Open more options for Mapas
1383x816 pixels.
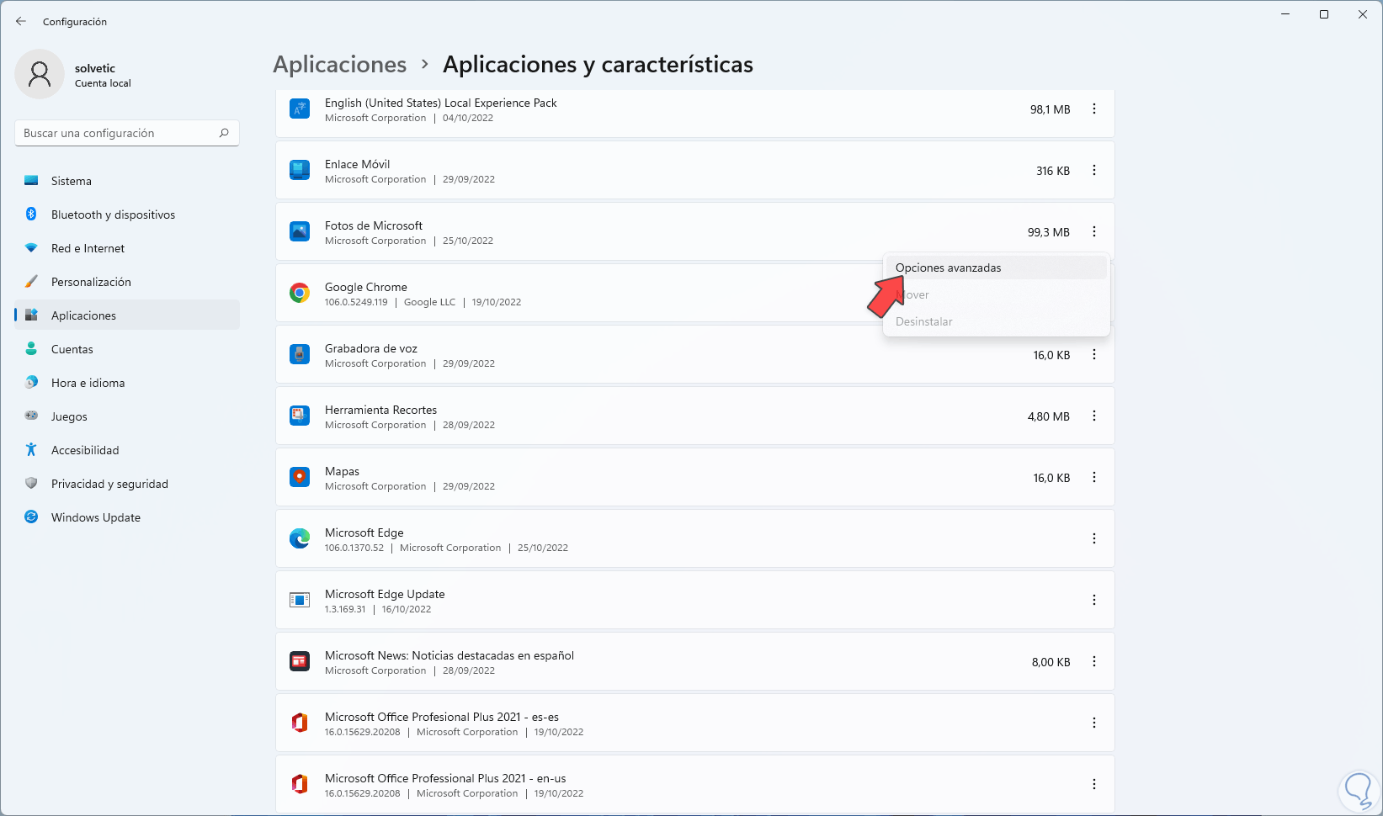point(1094,477)
